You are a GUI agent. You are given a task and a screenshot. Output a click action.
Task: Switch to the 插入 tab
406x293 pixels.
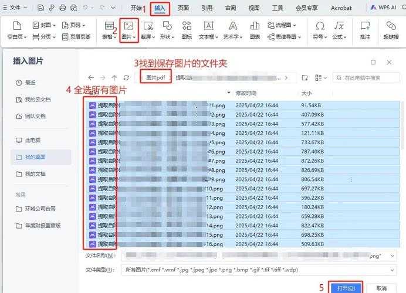coord(160,8)
